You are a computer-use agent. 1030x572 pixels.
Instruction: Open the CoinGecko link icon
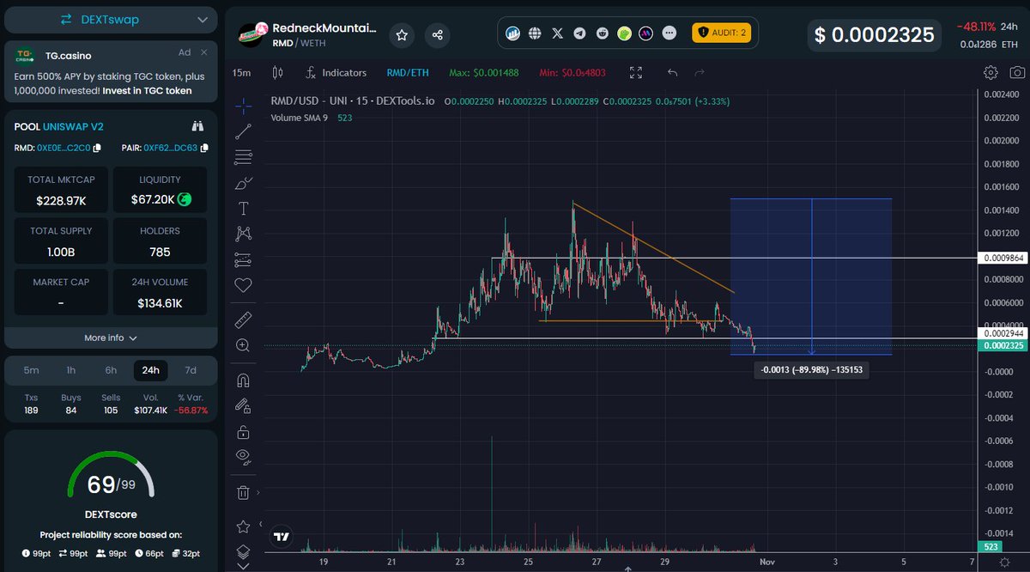point(625,33)
